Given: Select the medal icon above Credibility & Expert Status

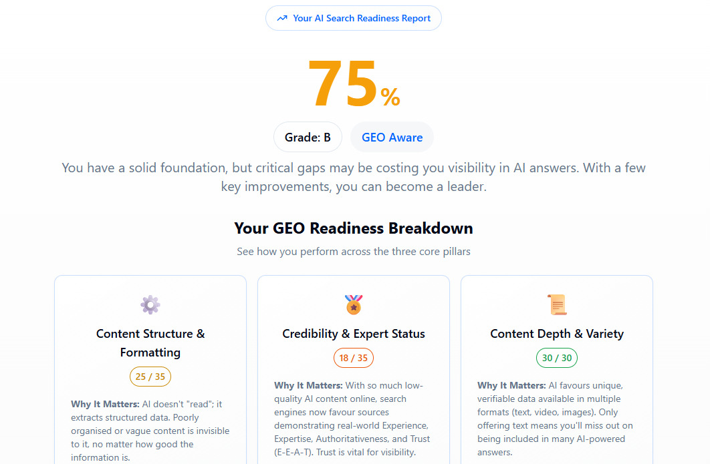Looking at the screenshot, I should [353, 304].
